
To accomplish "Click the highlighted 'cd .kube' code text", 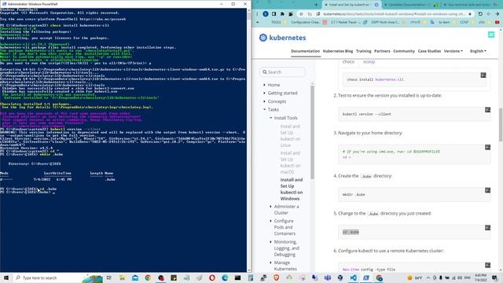I will [x=351, y=232].
